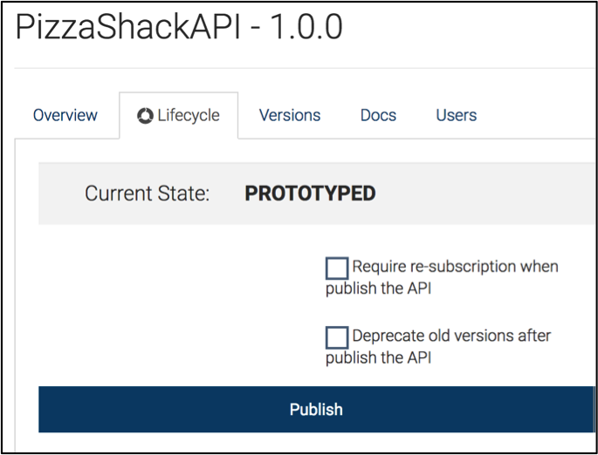The width and height of the screenshot is (598, 455).
Task: Click 'publish the API' under Deprecate old versions
Action: pos(378,357)
